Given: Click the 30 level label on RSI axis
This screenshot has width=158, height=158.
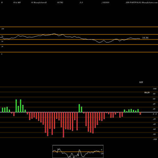Looking at the screenshot, I should point(2,46).
